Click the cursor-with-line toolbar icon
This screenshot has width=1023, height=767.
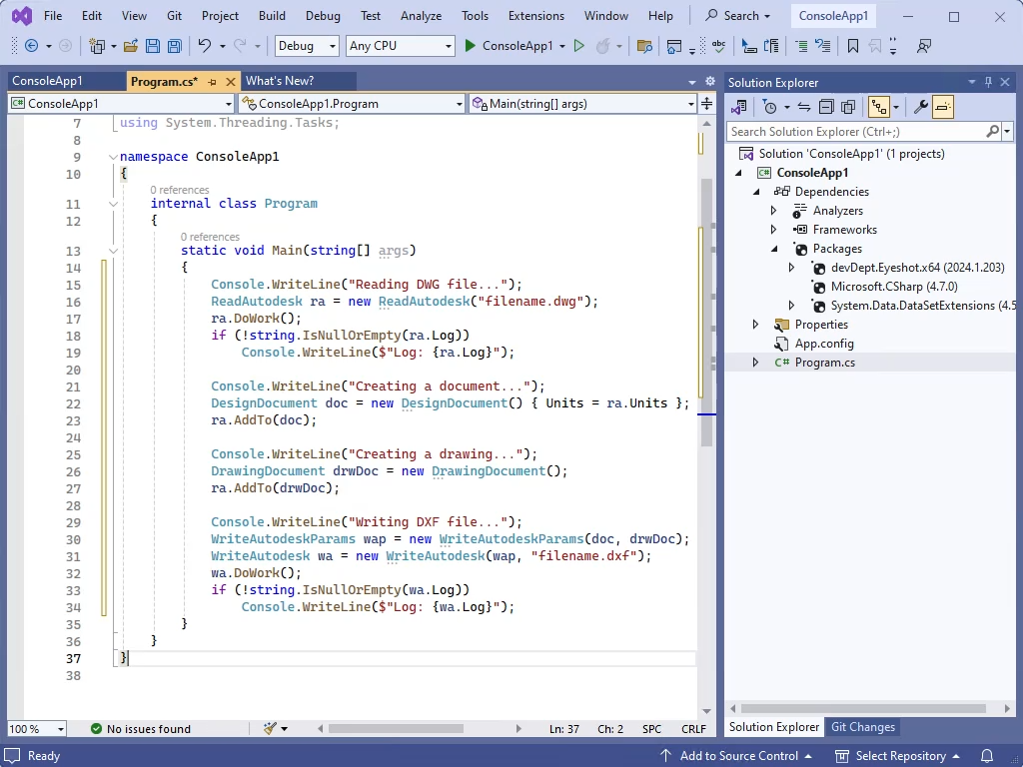click(749, 46)
